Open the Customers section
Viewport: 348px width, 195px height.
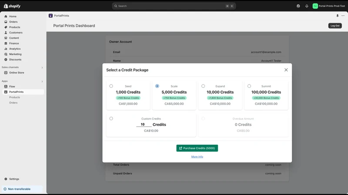(x=16, y=32)
